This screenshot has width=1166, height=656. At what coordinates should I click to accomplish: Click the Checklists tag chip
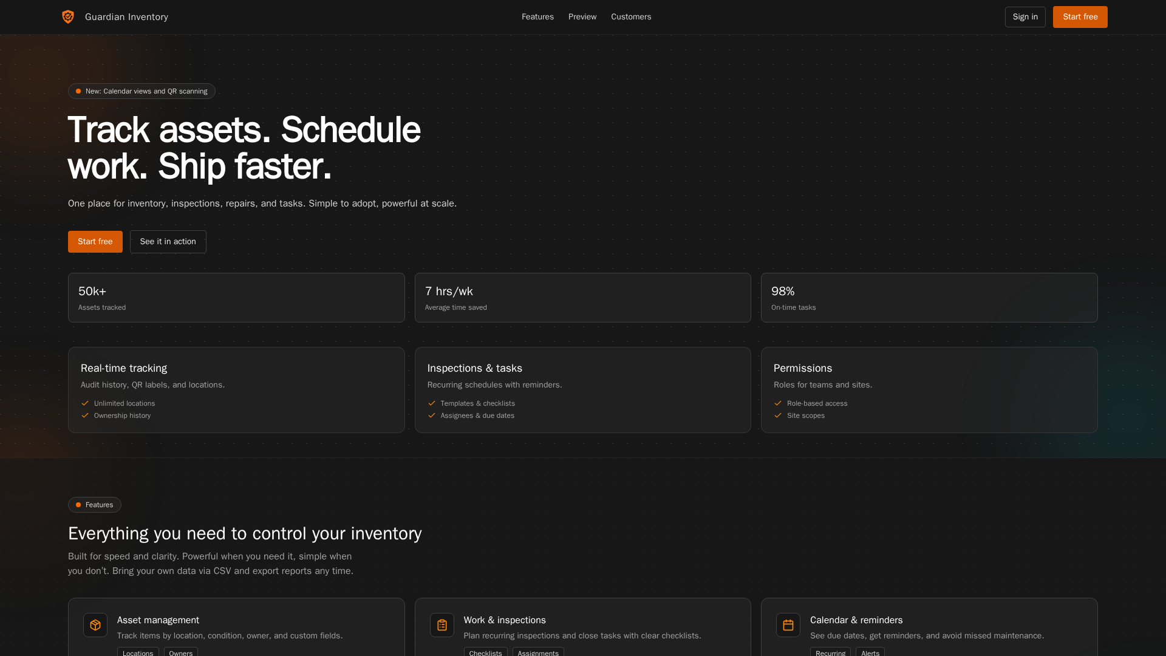click(x=485, y=652)
